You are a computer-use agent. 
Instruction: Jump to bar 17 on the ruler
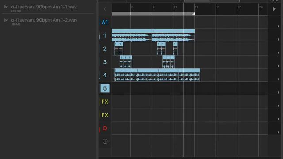(x=196, y=7)
